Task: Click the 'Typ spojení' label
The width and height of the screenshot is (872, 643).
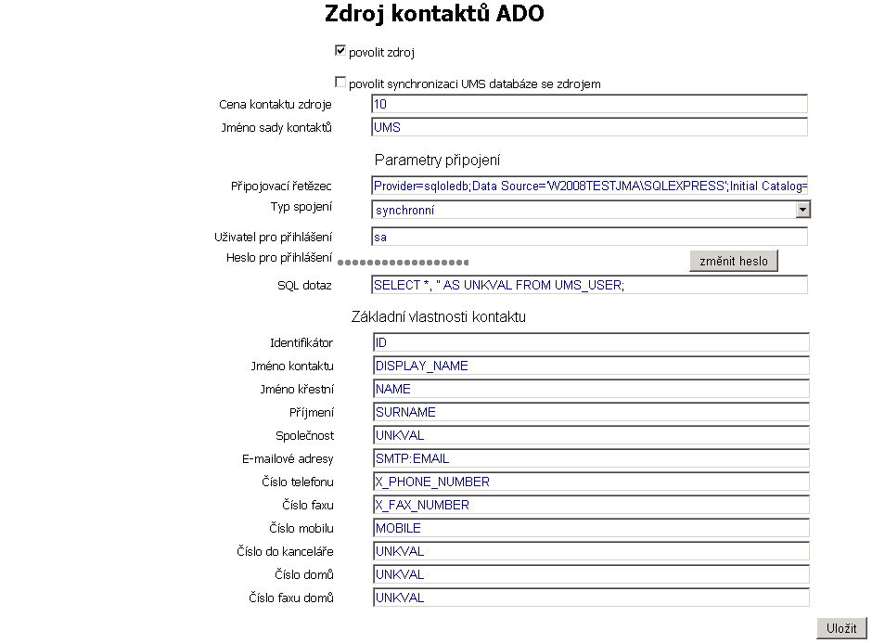Action: [x=301, y=207]
